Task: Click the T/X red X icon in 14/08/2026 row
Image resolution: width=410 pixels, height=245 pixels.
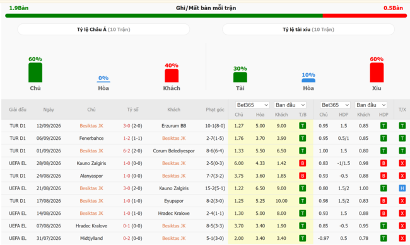Action: (402, 214)
